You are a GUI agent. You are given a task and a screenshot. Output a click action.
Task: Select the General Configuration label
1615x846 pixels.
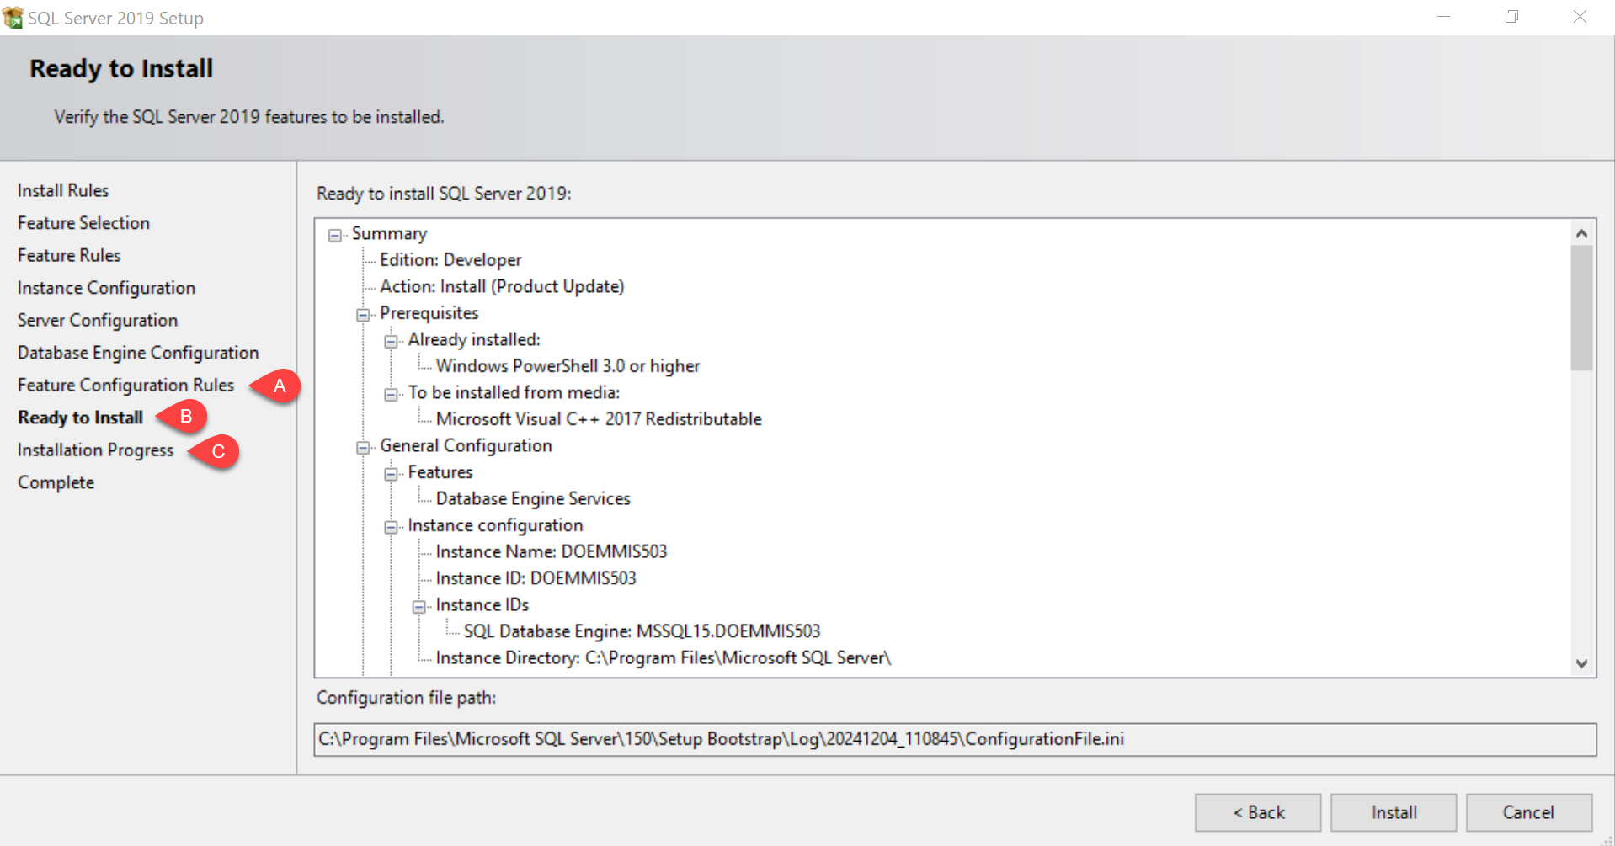[x=466, y=445]
